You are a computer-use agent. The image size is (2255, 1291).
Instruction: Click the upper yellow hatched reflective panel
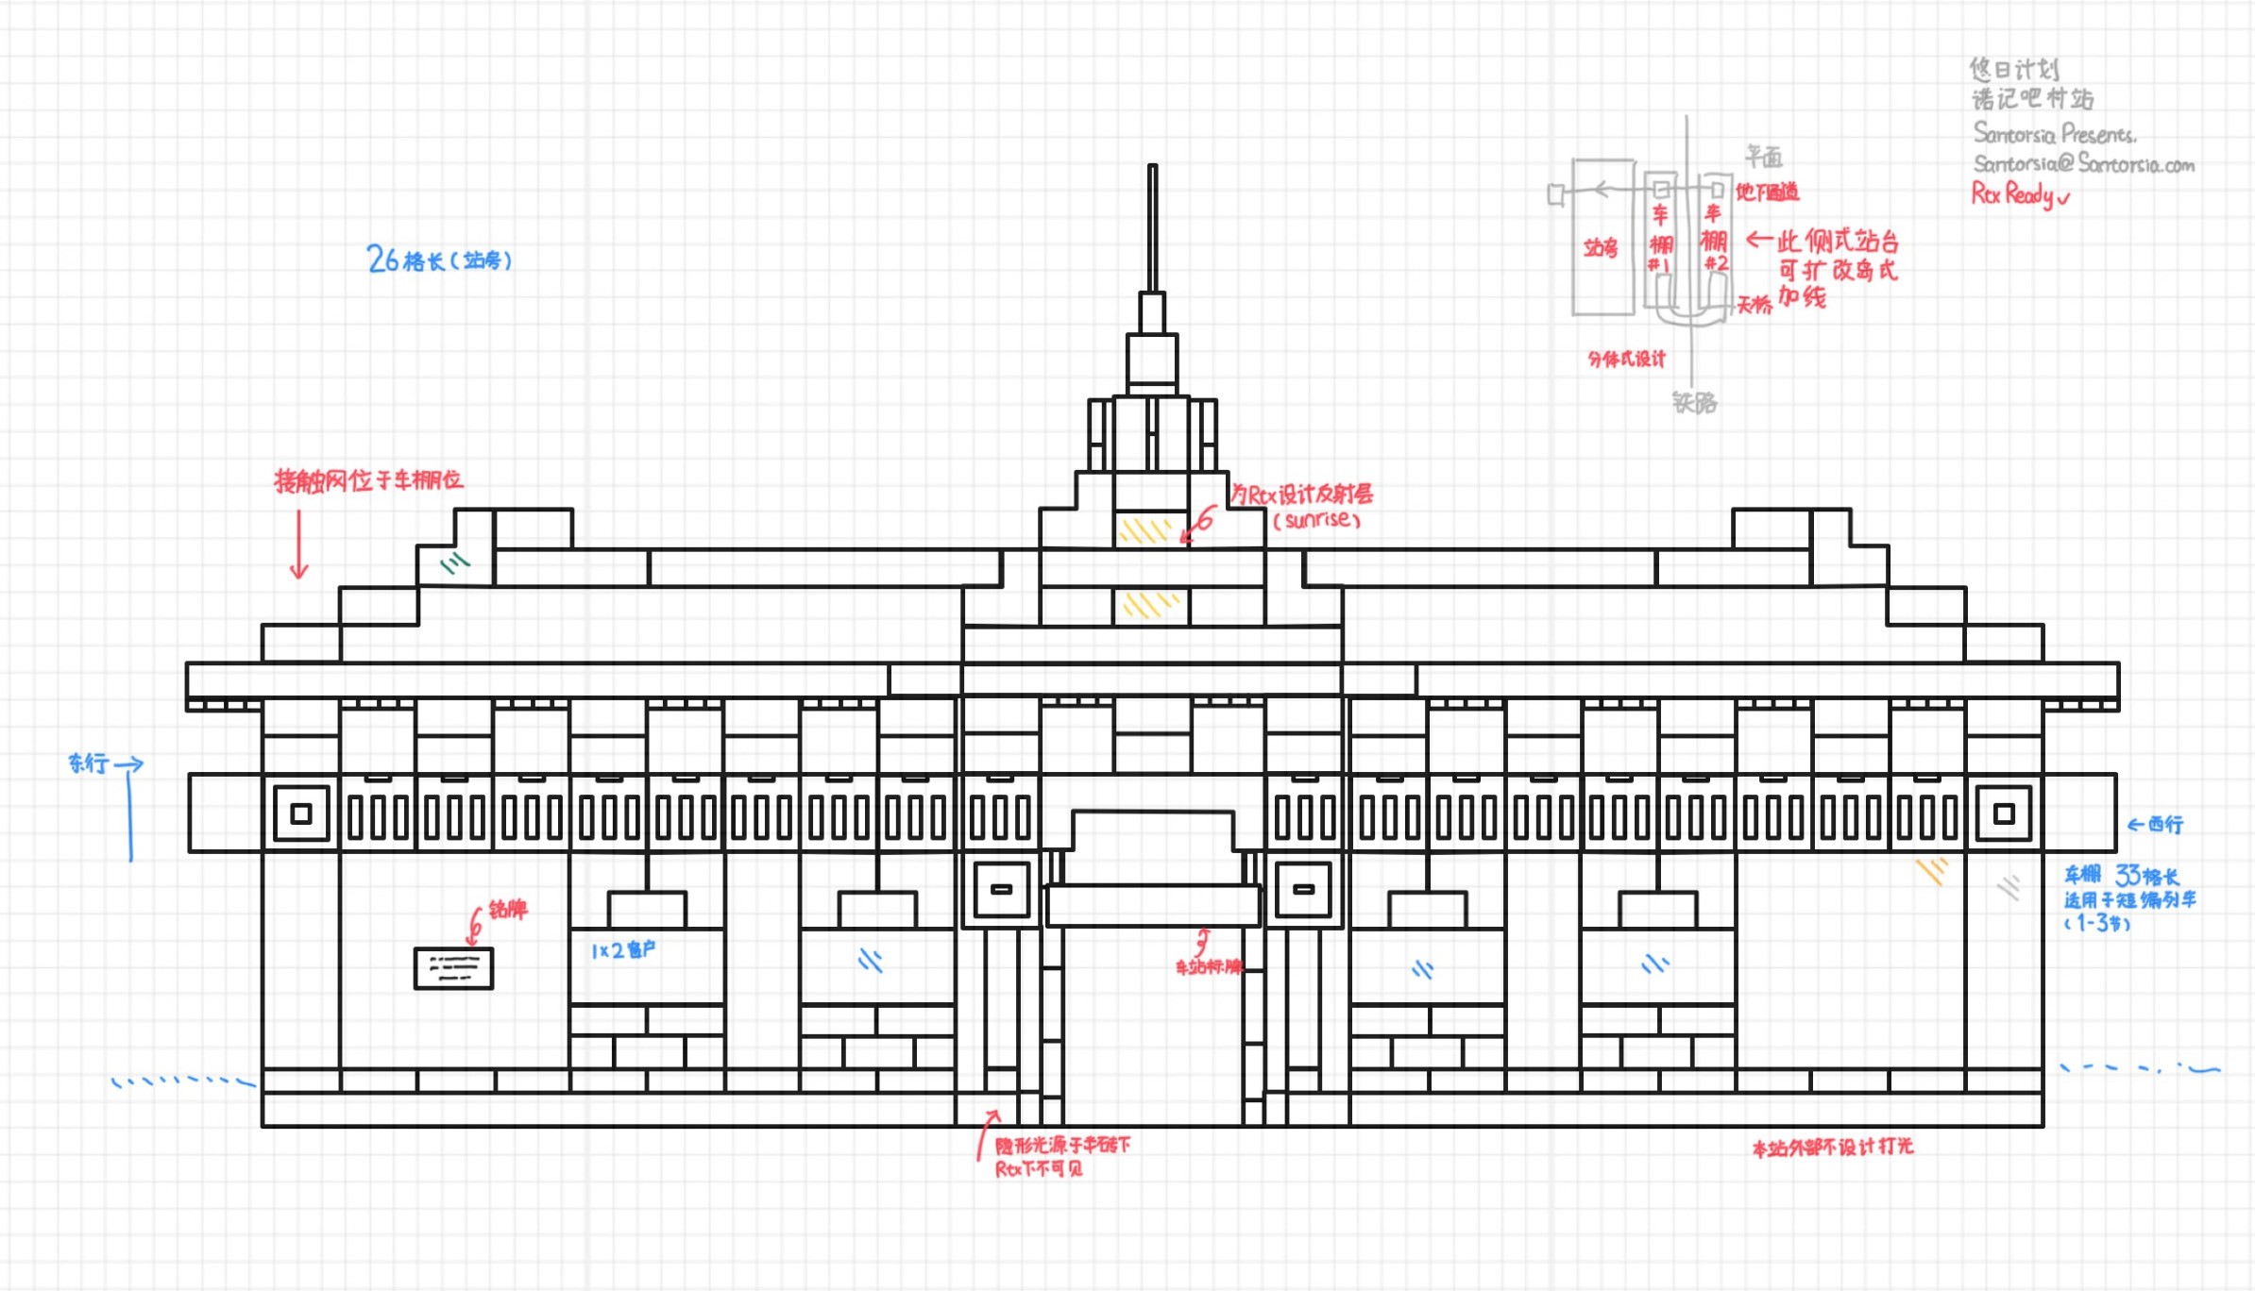1145,529
